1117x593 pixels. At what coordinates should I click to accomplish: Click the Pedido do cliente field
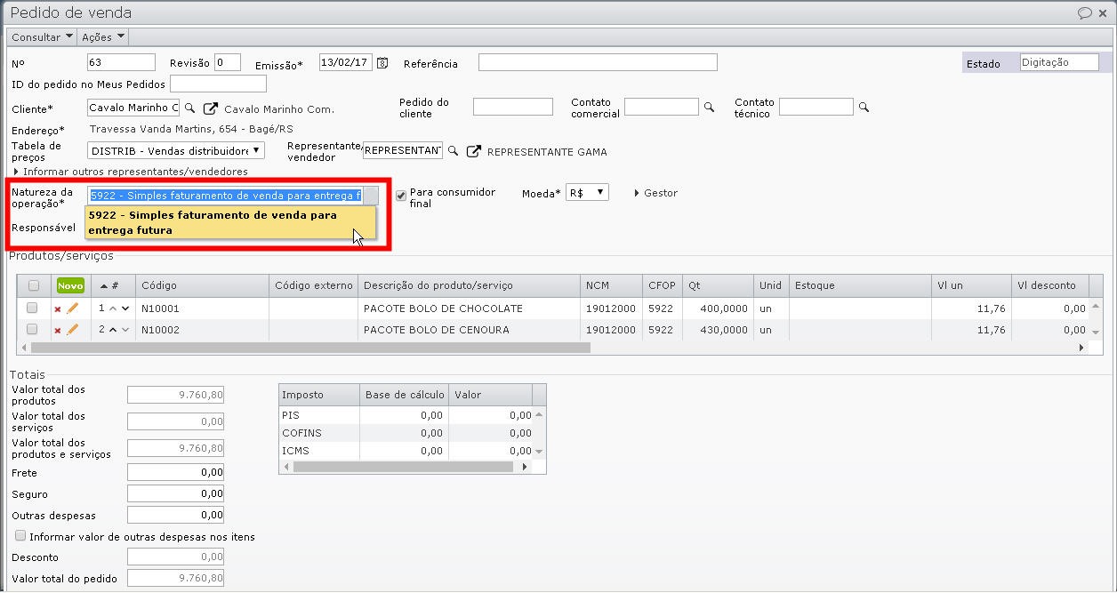[x=512, y=107]
